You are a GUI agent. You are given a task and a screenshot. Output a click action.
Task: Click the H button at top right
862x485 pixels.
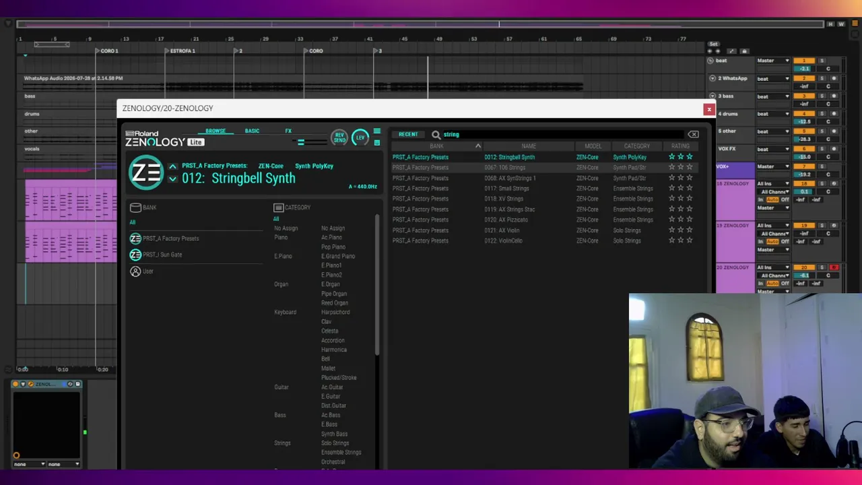(x=832, y=24)
